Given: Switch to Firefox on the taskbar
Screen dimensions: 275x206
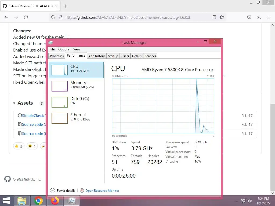Looking at the screenshot, I should click(55, 201).
